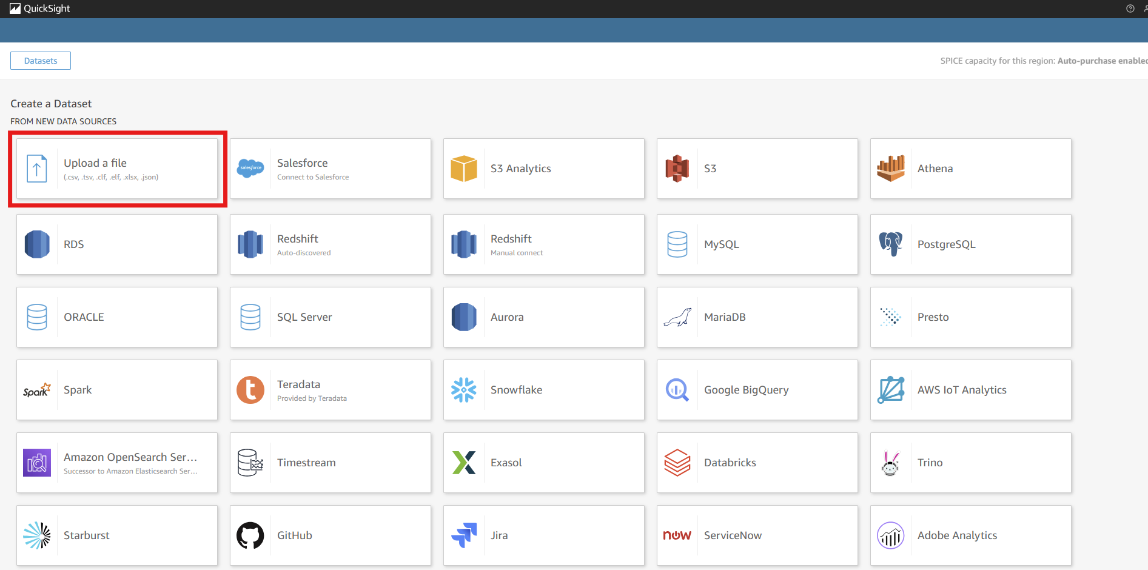Choose the Spark logo icon

pos(37,390)
